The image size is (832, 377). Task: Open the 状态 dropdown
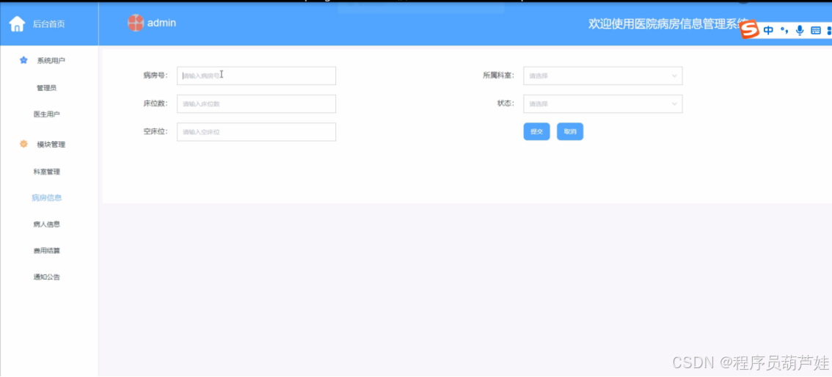pos(603,104)
